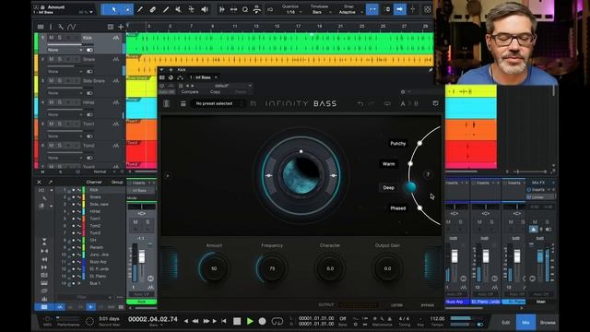Expand Bus 1 in the channel list
The image size is (590, 332).
pos(79,283)
